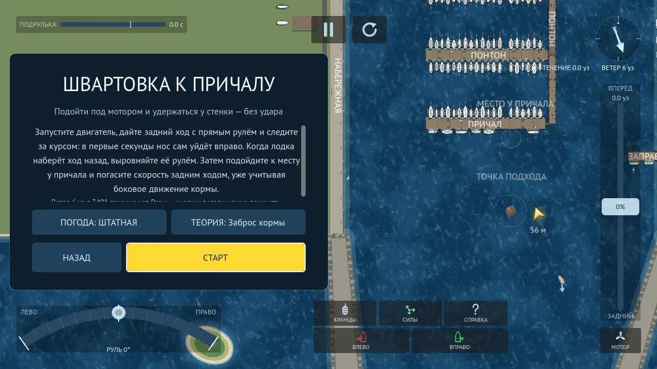Click the instruction text scrollbar
This screenshot has width=657, height=369.
(x=303, y=161)
